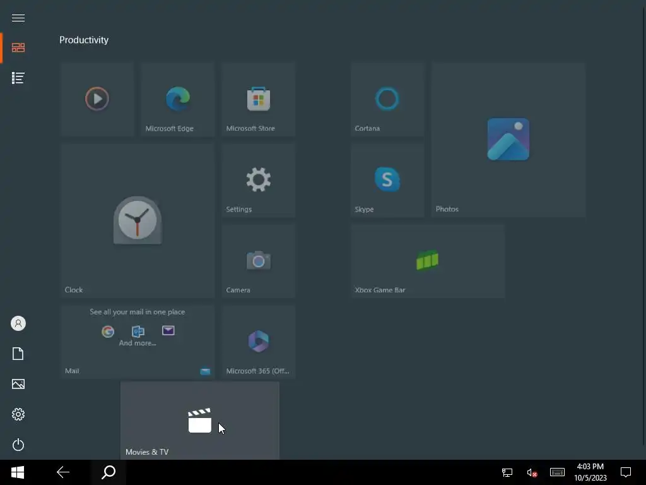The height and width of the screenshot is (485, 646).
Task: Open the touch keyboard icon in tray
Action: (x=558, y=472)
